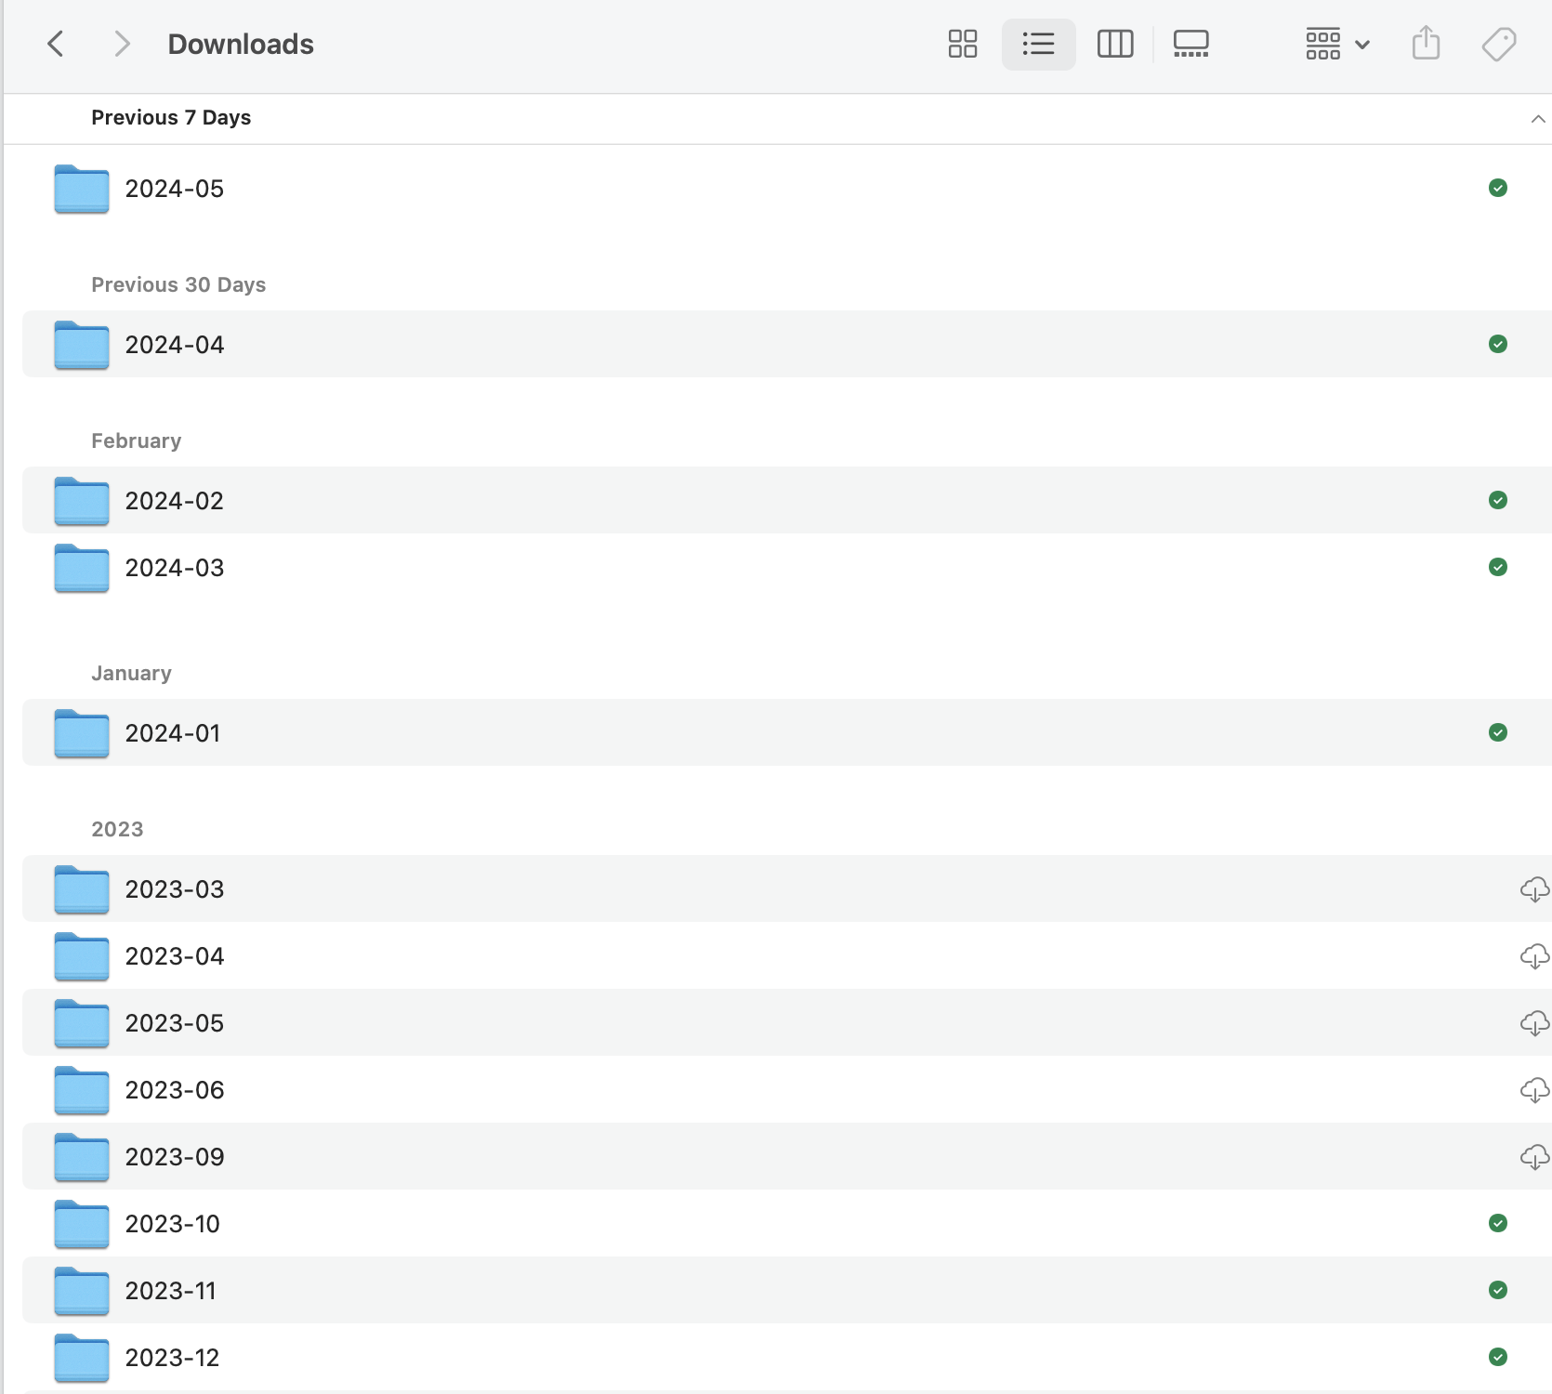The width and height of the screenshot is (1552, 1394).
Task: Collapse the Previous 7 Days section
Action: (1537, 119)
